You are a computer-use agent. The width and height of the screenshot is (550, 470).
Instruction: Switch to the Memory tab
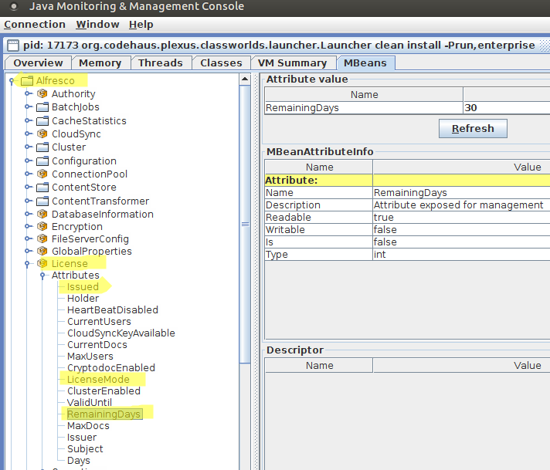(x=100, y=63)
